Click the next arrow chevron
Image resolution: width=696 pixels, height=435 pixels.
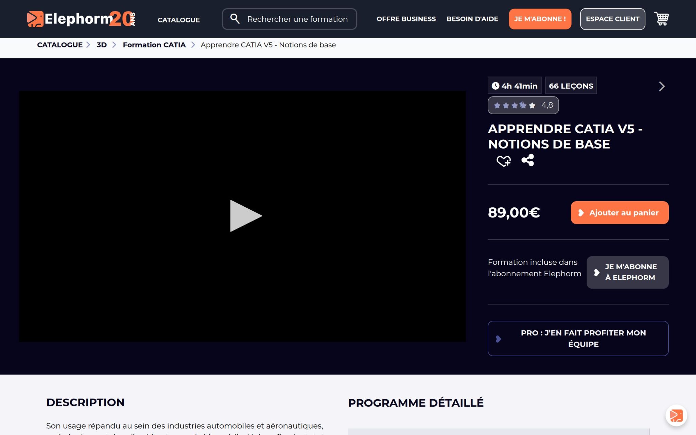(x=662, y=86)
